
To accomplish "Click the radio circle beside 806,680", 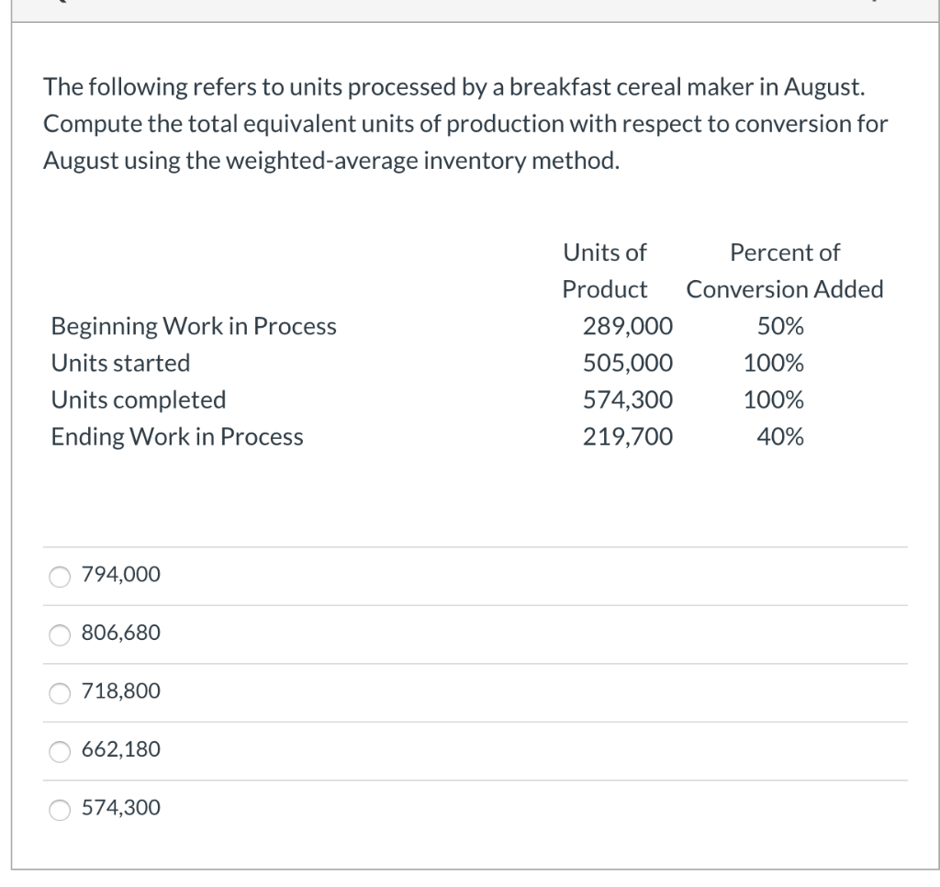I will [x=59, y=634].
